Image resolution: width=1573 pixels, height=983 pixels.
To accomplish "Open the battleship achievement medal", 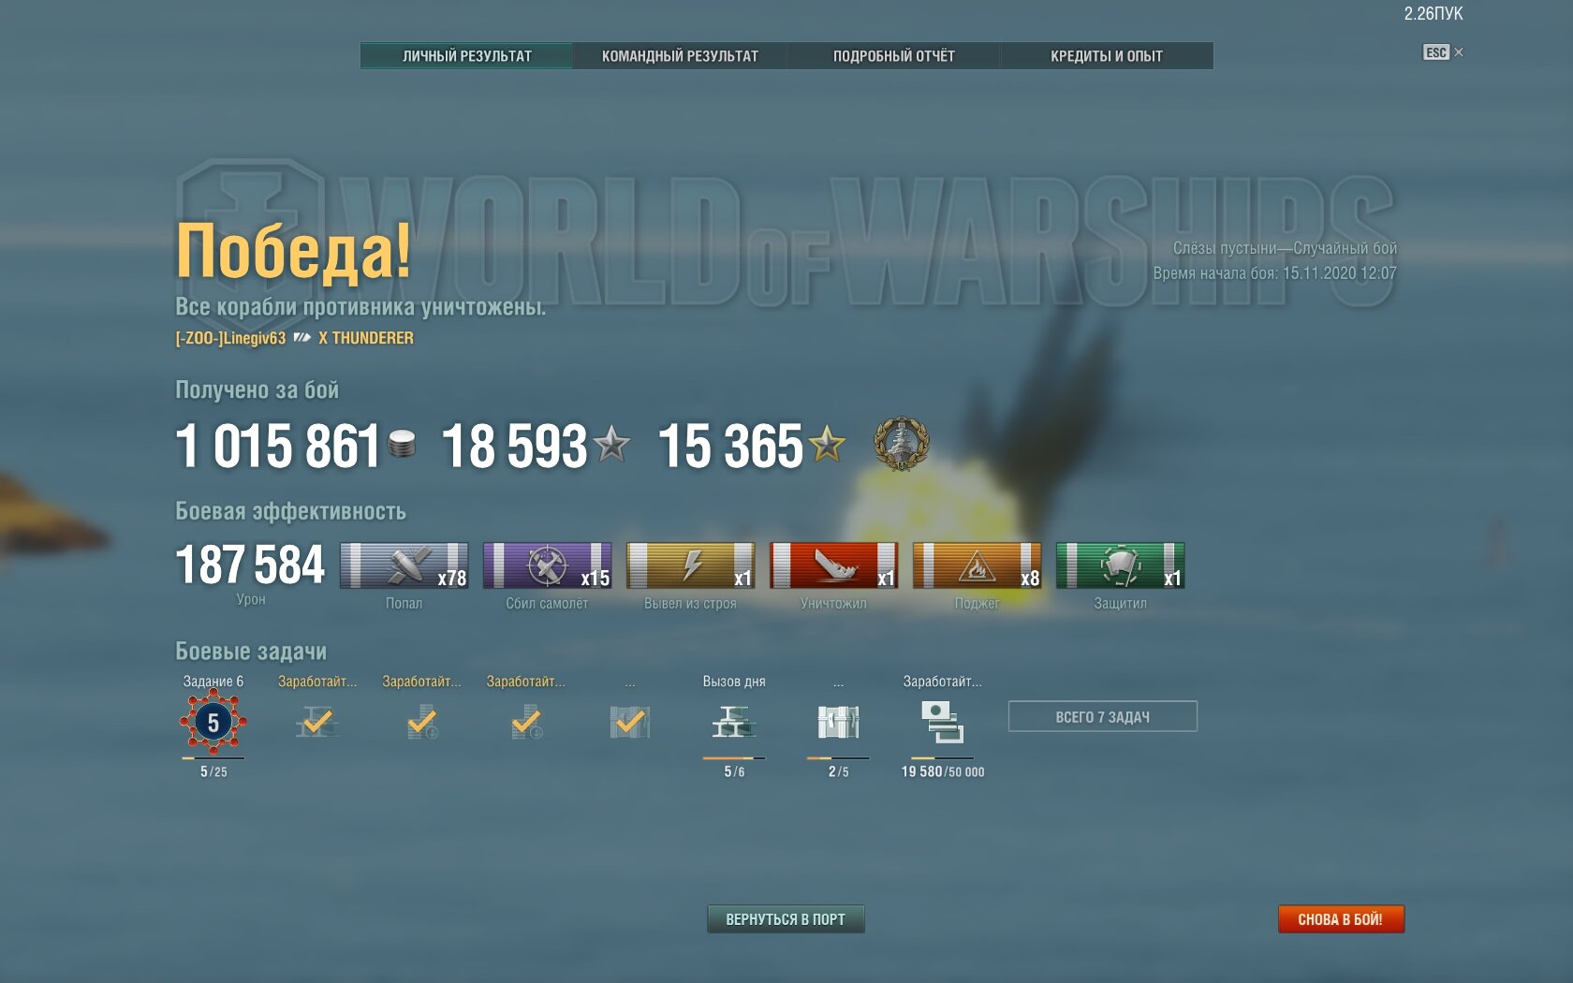I will click(901, 444).
